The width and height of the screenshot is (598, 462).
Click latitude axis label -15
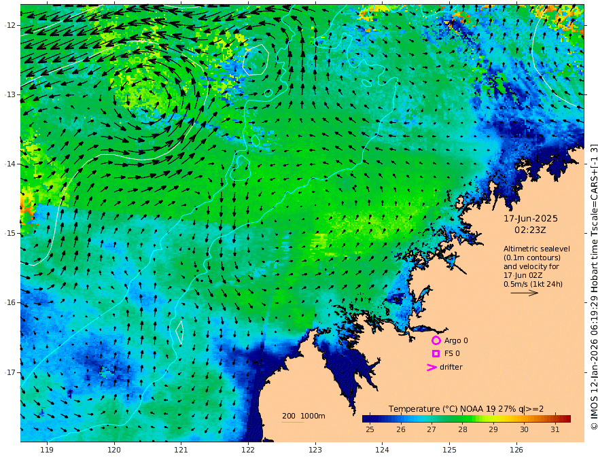(x=10, y=233)
